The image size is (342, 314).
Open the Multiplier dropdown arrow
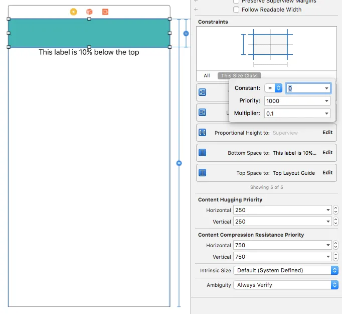(326, 114)
